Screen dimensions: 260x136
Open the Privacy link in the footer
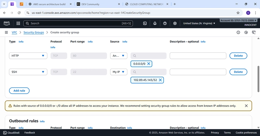click(215, 133)
